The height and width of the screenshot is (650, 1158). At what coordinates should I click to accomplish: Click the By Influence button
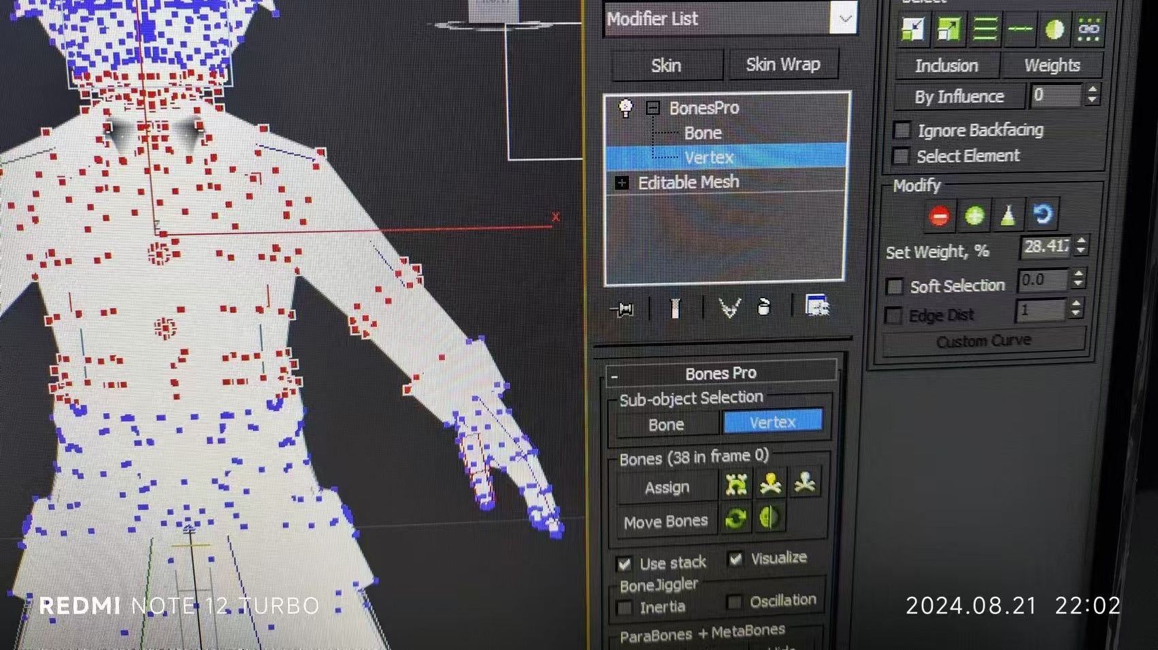(x=959, y=97)
